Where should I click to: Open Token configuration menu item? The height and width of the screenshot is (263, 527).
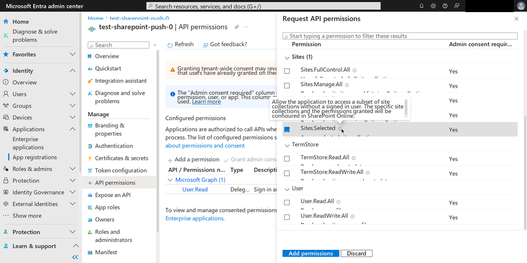(120, 170)
